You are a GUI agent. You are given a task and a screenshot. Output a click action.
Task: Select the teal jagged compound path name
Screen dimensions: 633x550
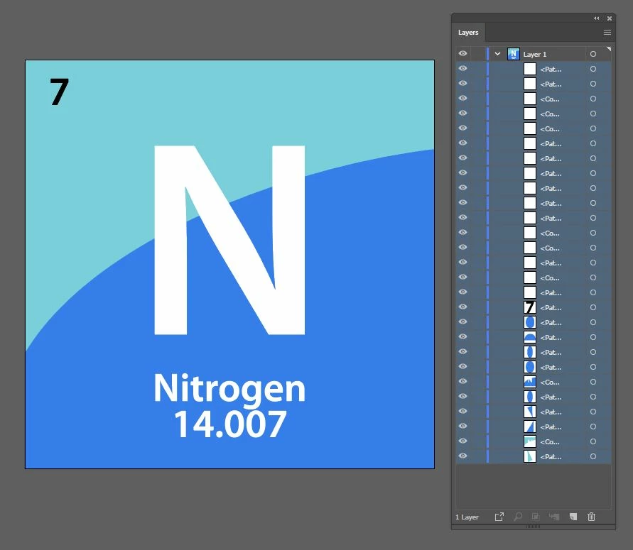click(x=550, y=442)
